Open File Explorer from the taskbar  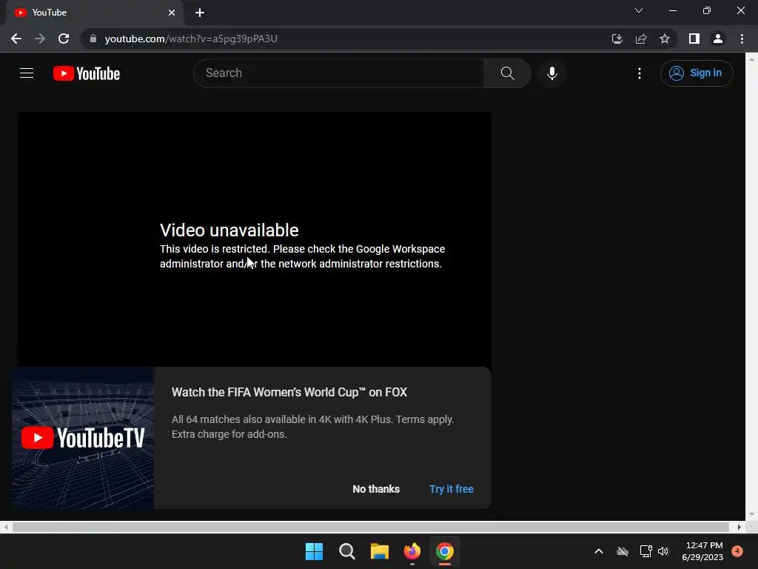380,551
